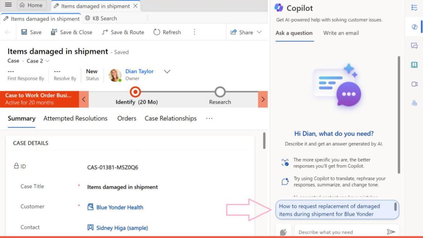Click the send arrow in Copilot input
Screen dimensions: 423x238
pos(391,232)
